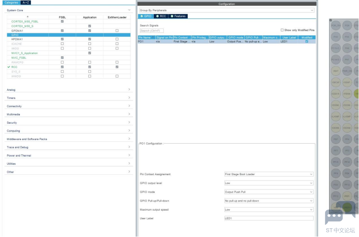Collapse the System Core category
This screenshot has height=237, width=359.
(x=129, y=10)
